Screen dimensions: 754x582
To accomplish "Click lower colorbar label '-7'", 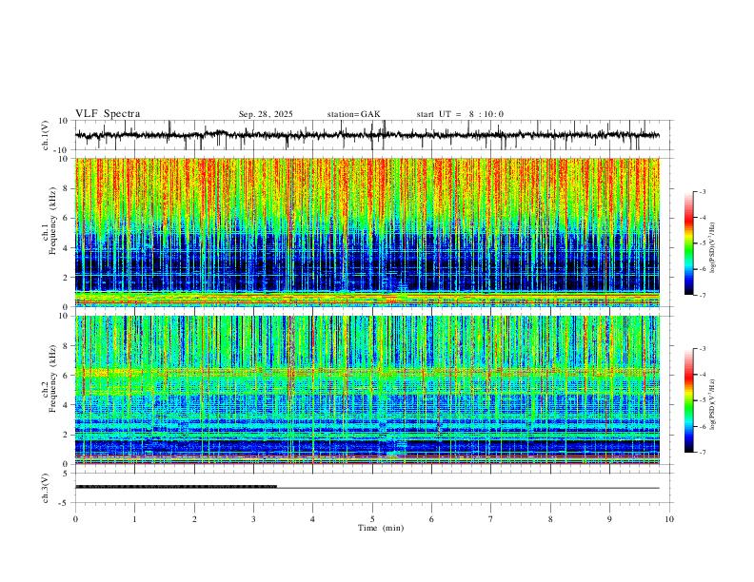I will 702,453.
